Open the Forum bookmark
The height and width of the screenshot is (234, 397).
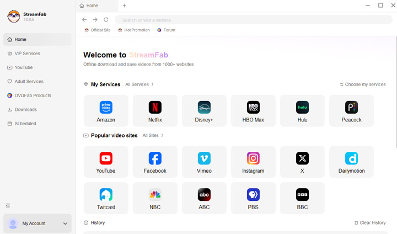pos(166,30)
